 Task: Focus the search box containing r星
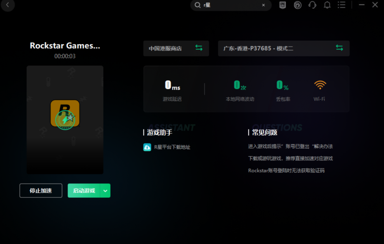[x=231, y=5]
